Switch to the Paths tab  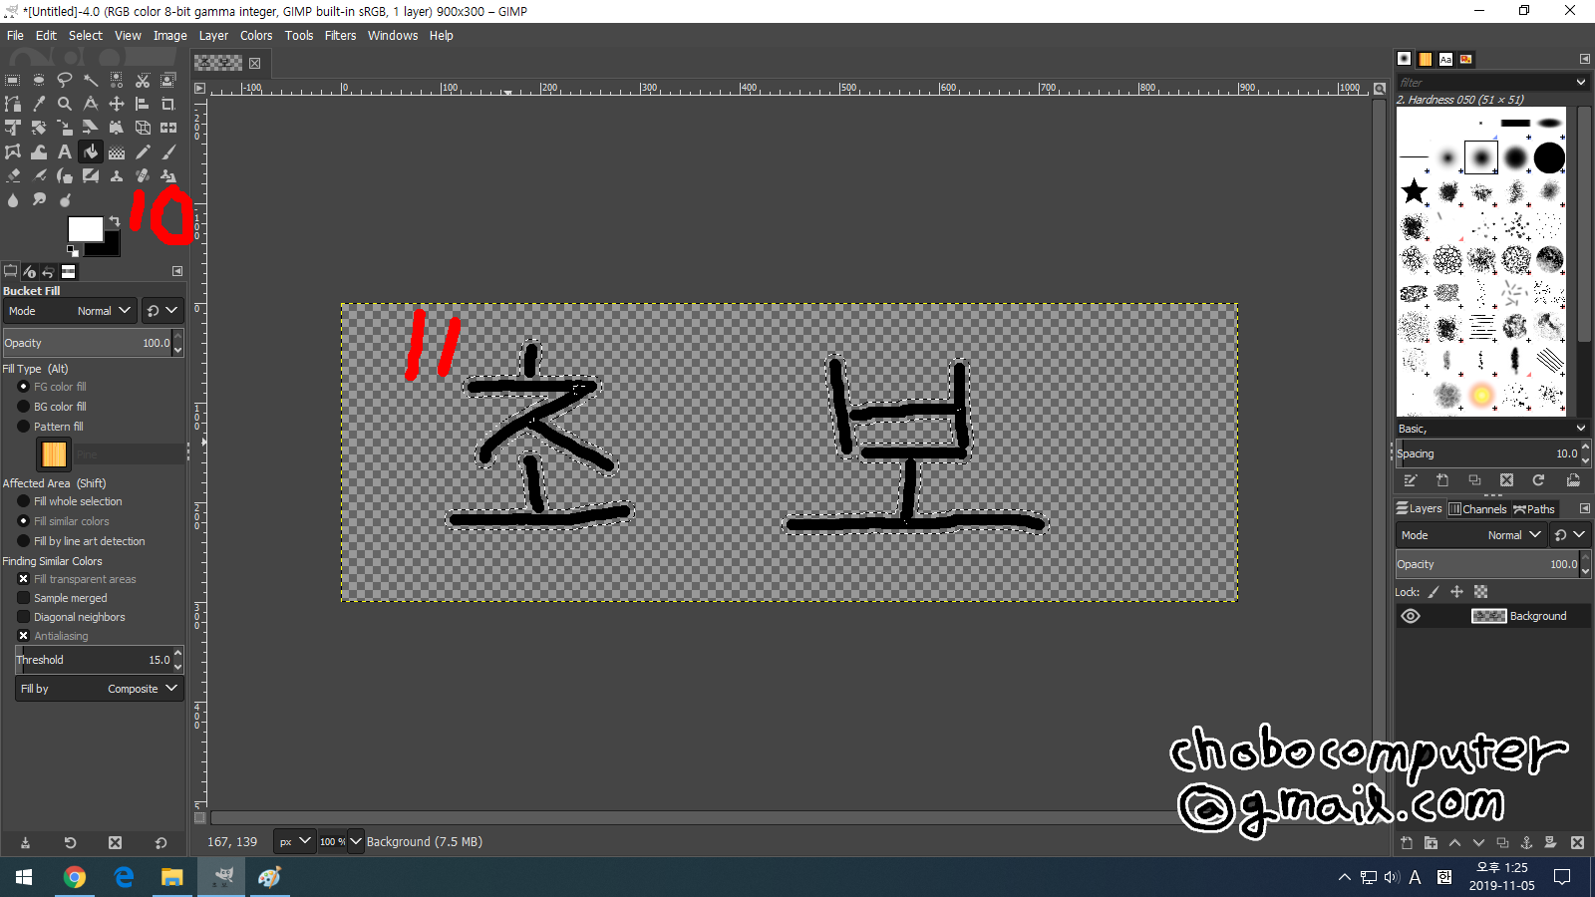point(1534,508)
